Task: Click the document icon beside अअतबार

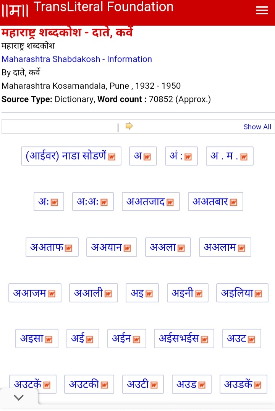Action: tap(233, 203)
